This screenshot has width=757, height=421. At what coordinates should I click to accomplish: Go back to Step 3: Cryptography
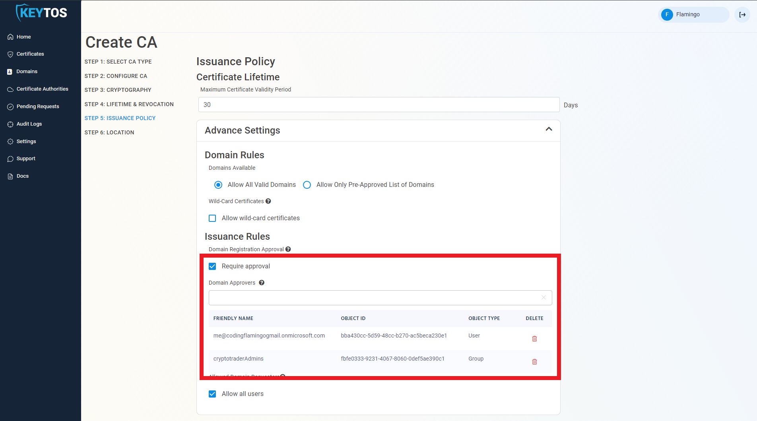tap(118, 90)
